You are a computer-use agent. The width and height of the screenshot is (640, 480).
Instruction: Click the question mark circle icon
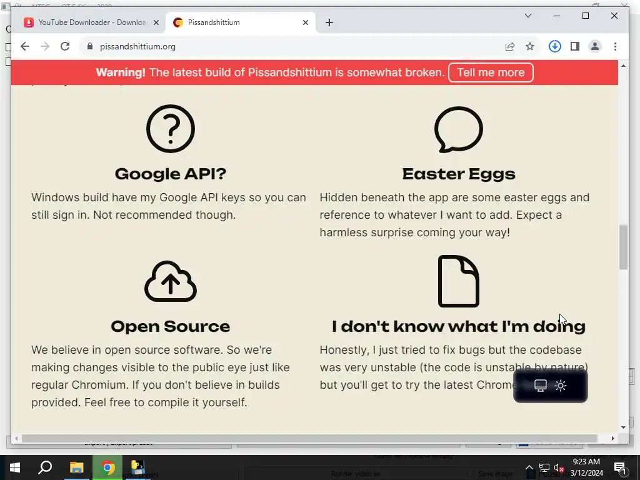pos(171,129)
